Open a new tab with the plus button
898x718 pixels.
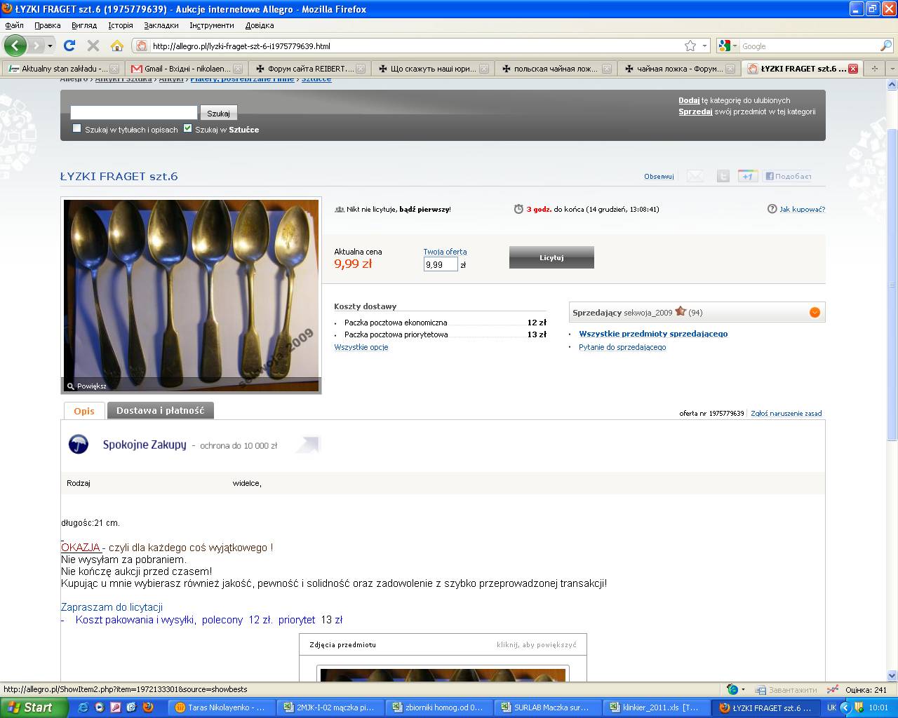click(x=874, y=69)
